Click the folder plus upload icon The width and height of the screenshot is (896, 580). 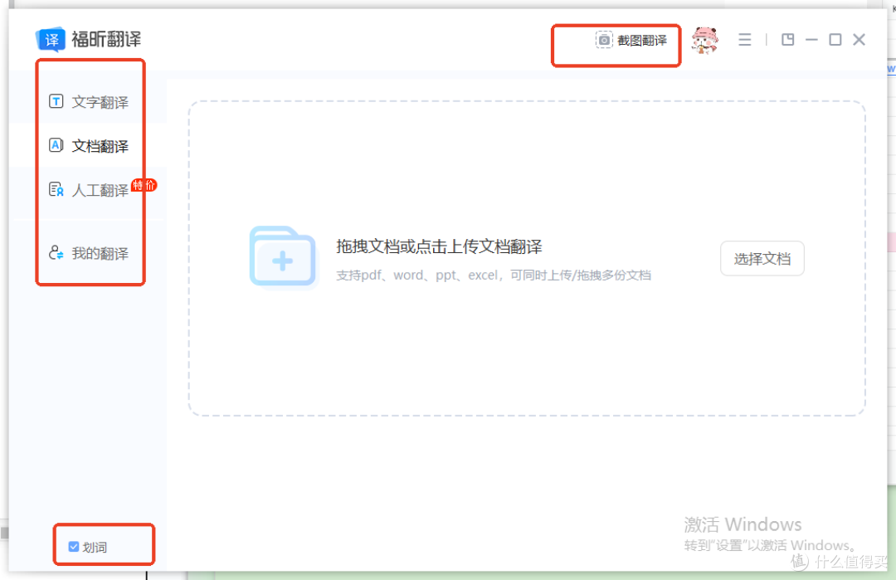point(283,256)
